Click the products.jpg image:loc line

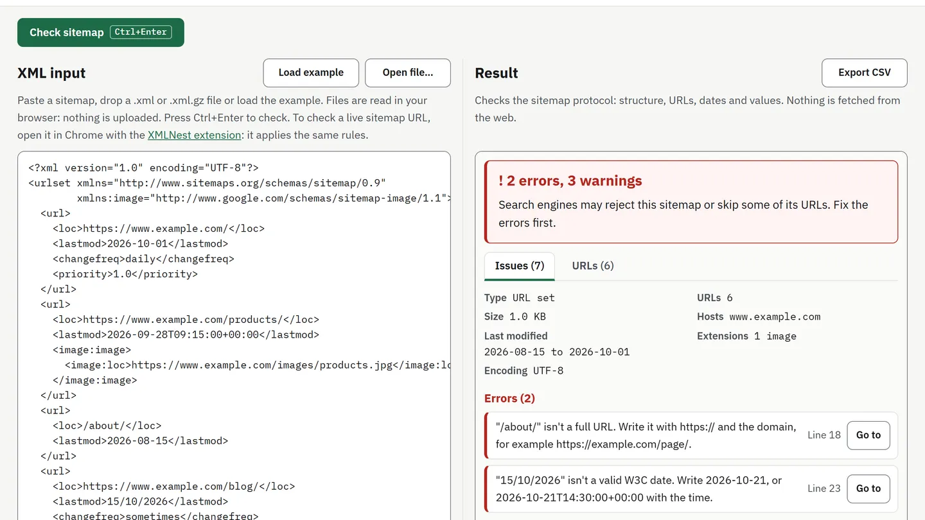pos(258,365)
